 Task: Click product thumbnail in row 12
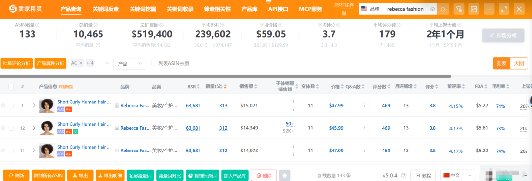(x=47, y=128)
